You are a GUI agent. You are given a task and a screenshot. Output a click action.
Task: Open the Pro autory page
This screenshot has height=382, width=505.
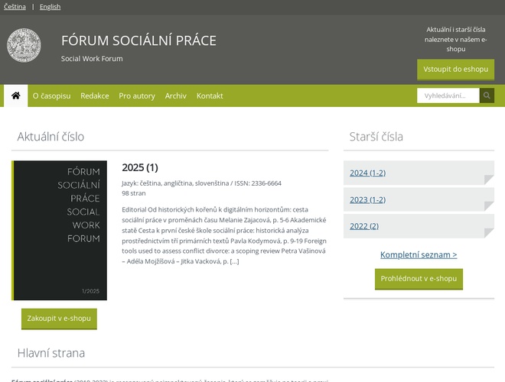(x=137, y=95)
